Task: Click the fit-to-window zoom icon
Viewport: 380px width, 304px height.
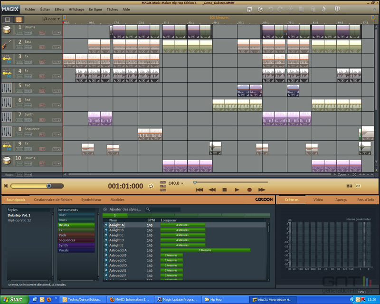Action: click(354, 174)
